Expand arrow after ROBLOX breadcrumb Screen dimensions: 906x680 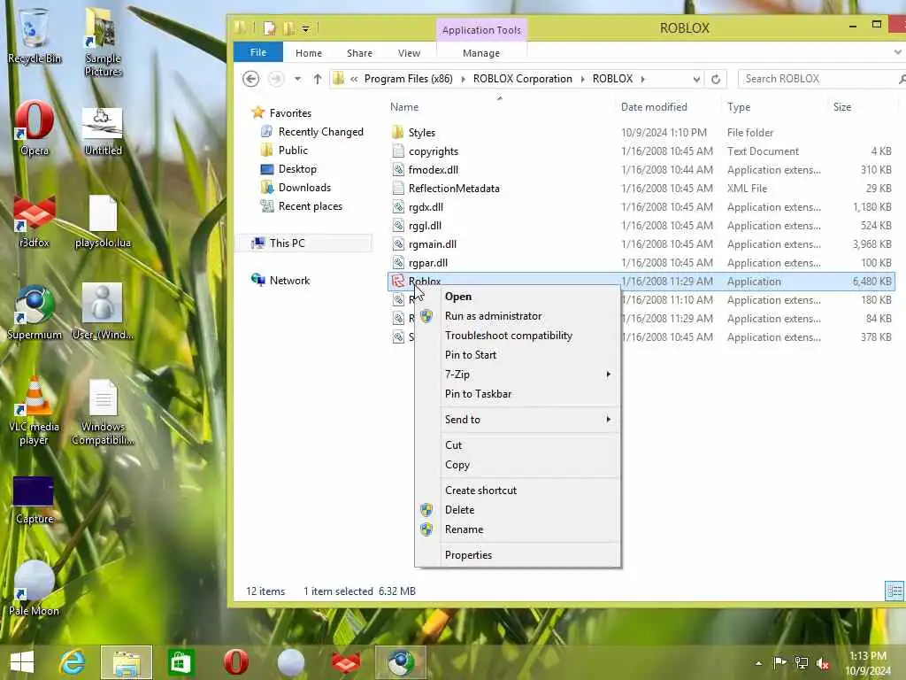[x=643, y=79]
